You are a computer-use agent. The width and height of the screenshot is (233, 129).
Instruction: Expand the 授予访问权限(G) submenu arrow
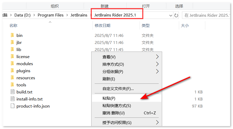157,122
